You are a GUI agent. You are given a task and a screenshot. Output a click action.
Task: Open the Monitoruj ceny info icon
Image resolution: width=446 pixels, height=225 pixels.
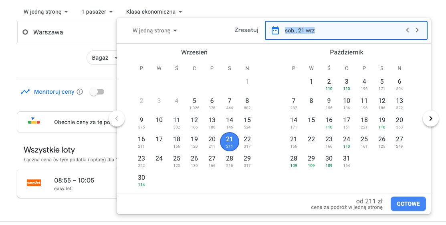pos(80,92)
